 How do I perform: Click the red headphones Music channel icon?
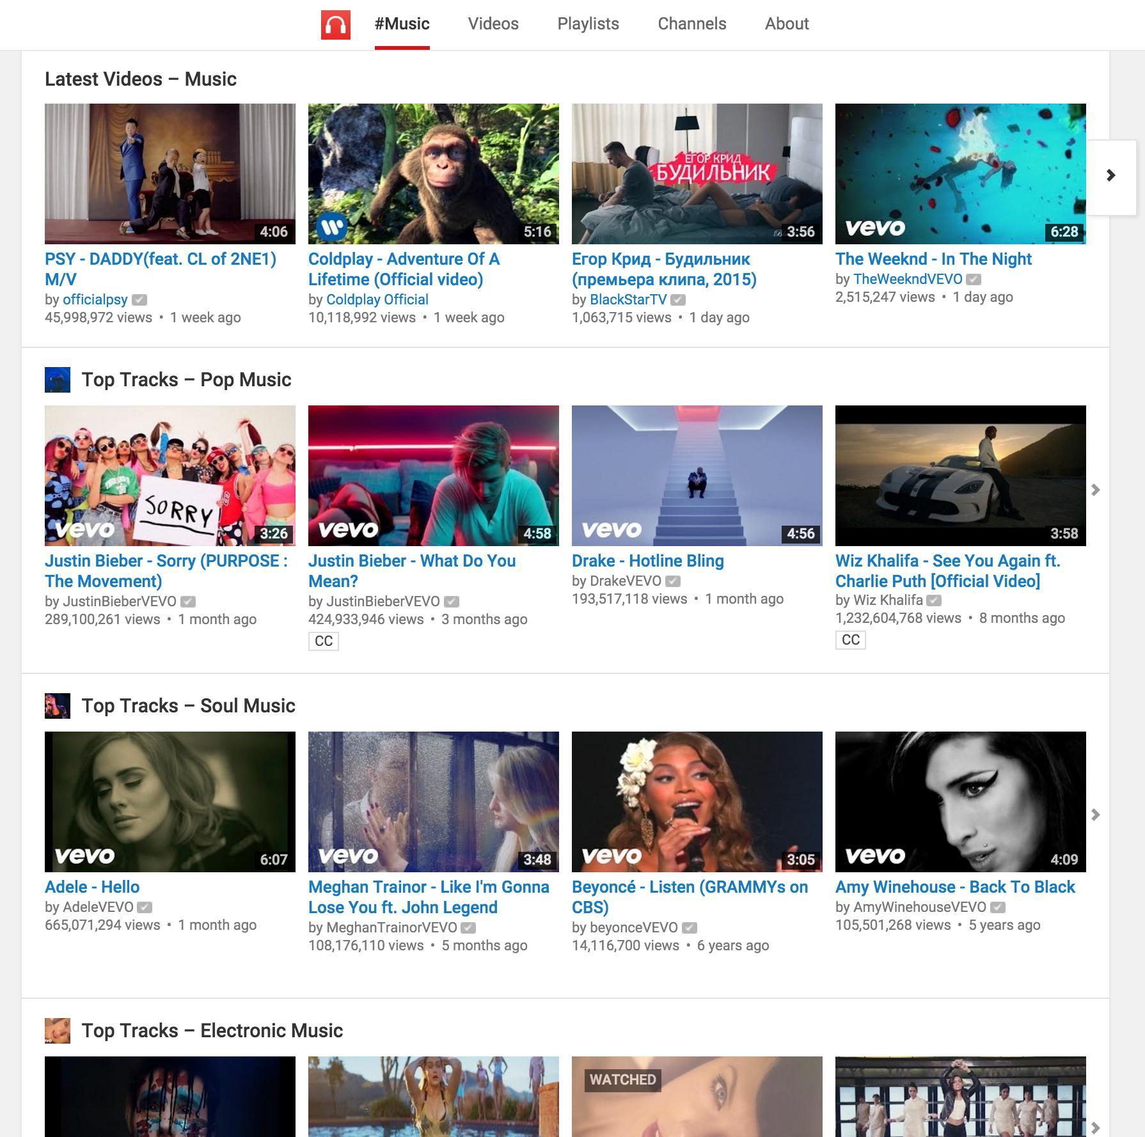point(335,25)
